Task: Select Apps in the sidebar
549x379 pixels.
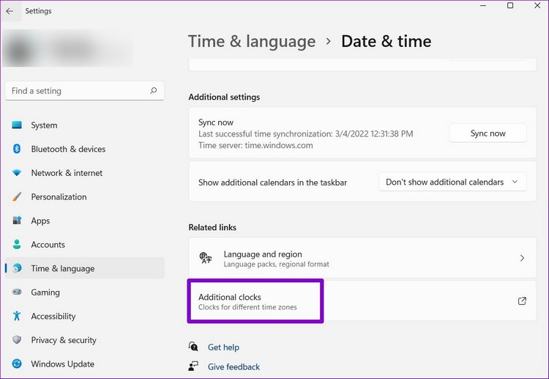Action: [x=40, y=221]
